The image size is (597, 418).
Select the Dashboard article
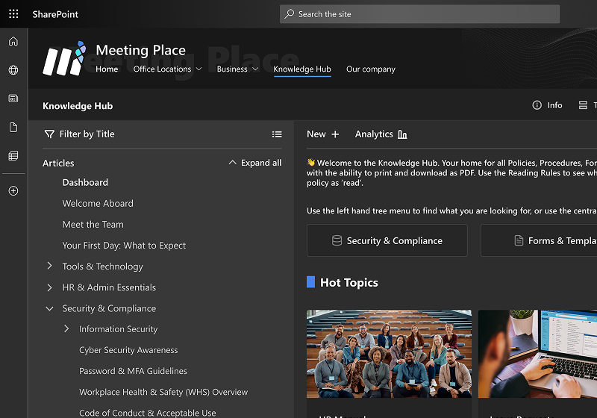[85, 182]
